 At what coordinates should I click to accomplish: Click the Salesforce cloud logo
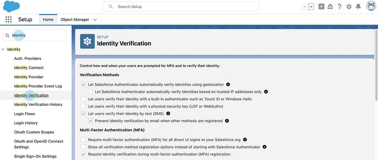11,6
